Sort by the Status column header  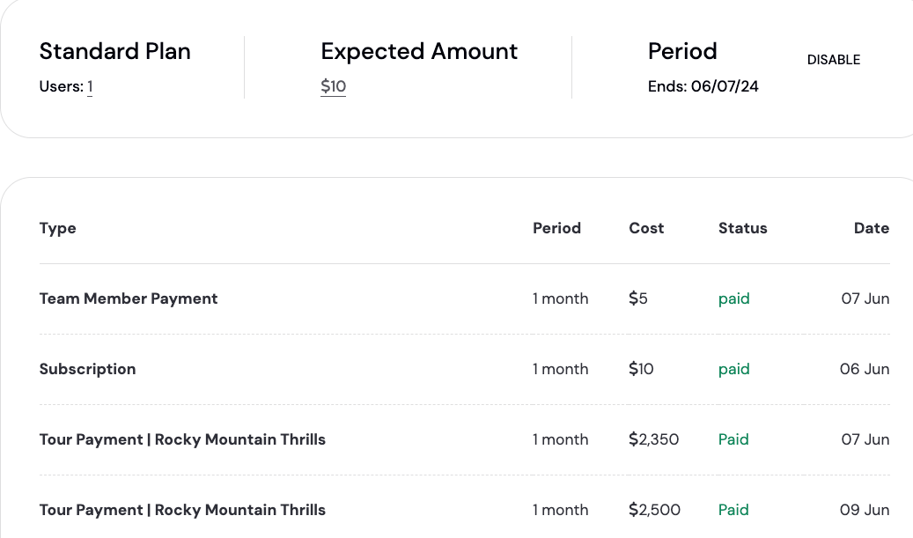[x=742, y=228]
